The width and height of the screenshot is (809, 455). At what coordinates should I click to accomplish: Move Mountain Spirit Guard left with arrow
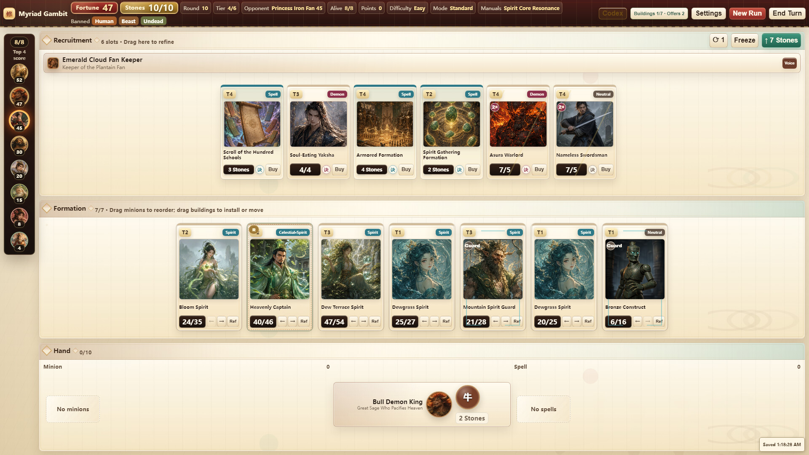point(496,321)
